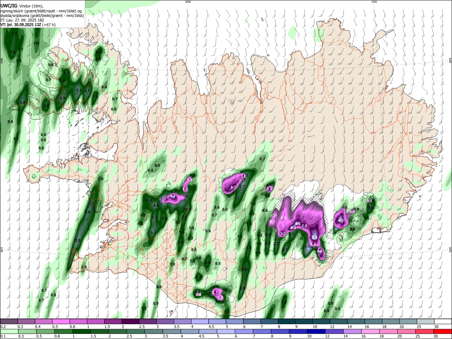Click the white '4.1' snow value
This screenshot has height=339, width=452.
pyautogui.click(x=173, y=196)
